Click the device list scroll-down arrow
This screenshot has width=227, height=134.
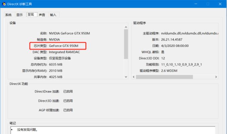point(126,77)
